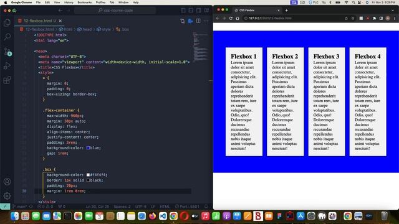Reload the page in Chrome
This screenshot has height=224, width=399.
coord(231,18)
